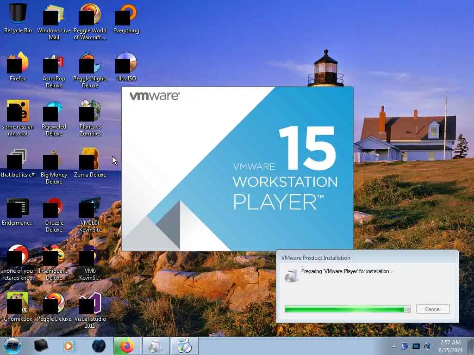Click the Show Desktop strip
Image resolution: width=474 pixels, height=355 pixels.
tap(471, 346)
